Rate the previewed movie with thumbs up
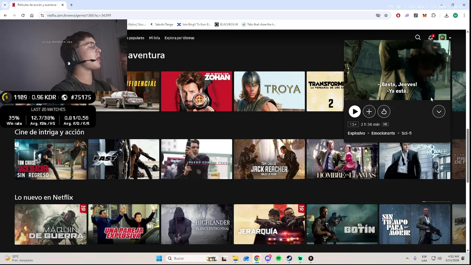This screenshot has height=265, width=471. point(384,112)
